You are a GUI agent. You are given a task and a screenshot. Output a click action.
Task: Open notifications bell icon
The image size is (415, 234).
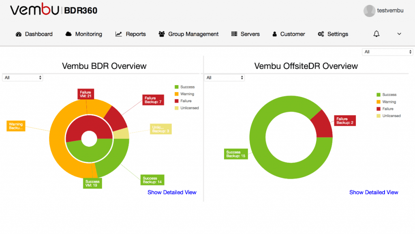pos(376,34)
